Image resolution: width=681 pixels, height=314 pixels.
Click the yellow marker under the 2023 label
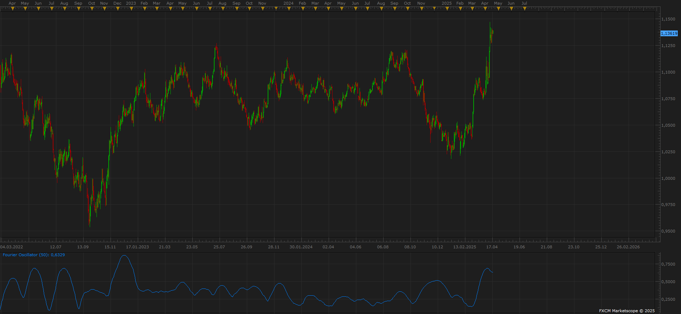click(x=131, y=9)
